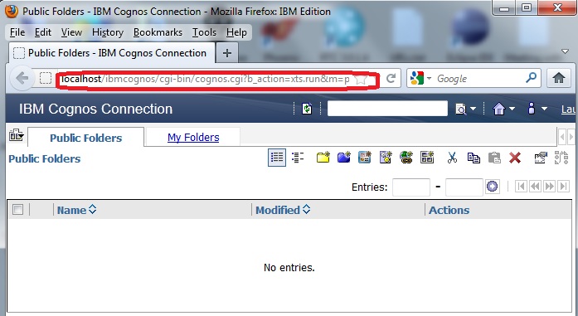Click the Entries start number field
Image resolution: width=578 pixels, height=316 pixels.
click(411, 187)
